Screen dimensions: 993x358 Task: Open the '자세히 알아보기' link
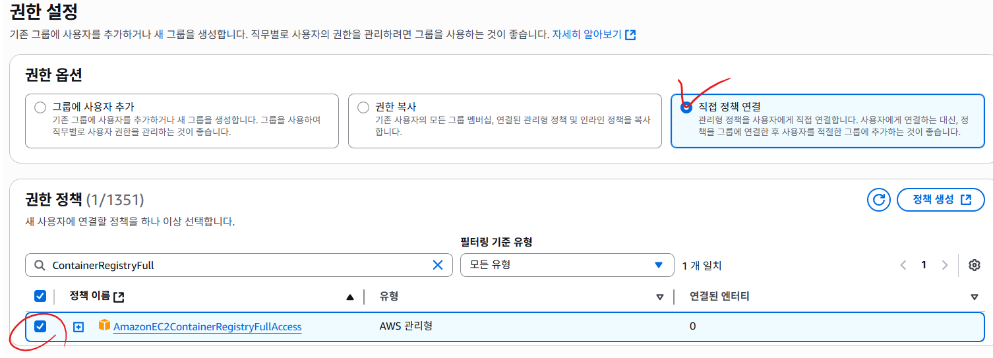586,34
